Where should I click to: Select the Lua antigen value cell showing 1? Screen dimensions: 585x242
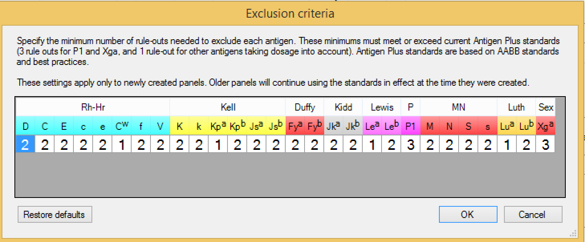click(x=507, y=144)
